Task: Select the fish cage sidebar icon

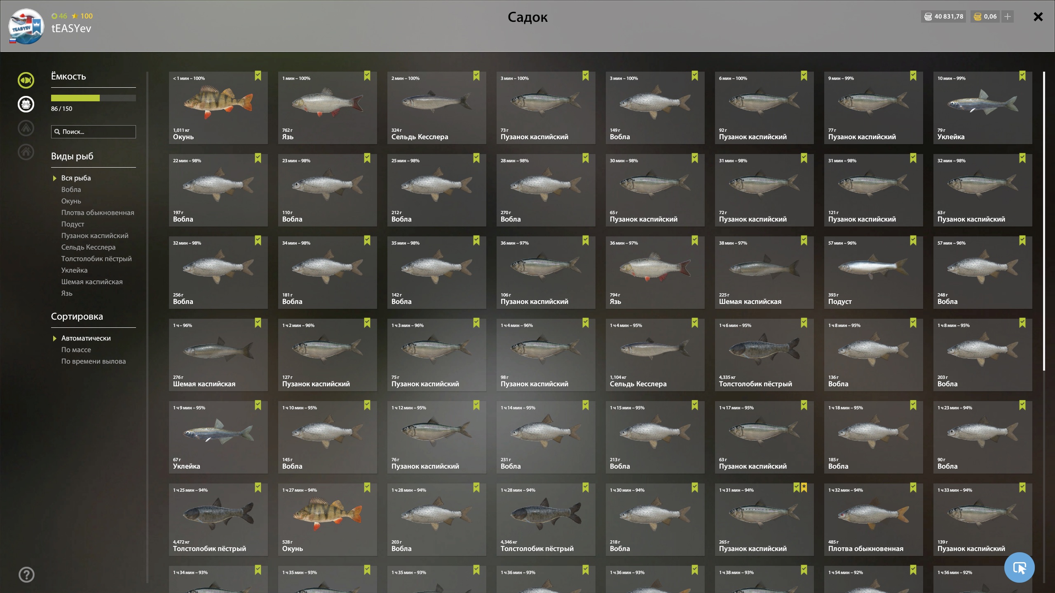Action: [26, 104]
